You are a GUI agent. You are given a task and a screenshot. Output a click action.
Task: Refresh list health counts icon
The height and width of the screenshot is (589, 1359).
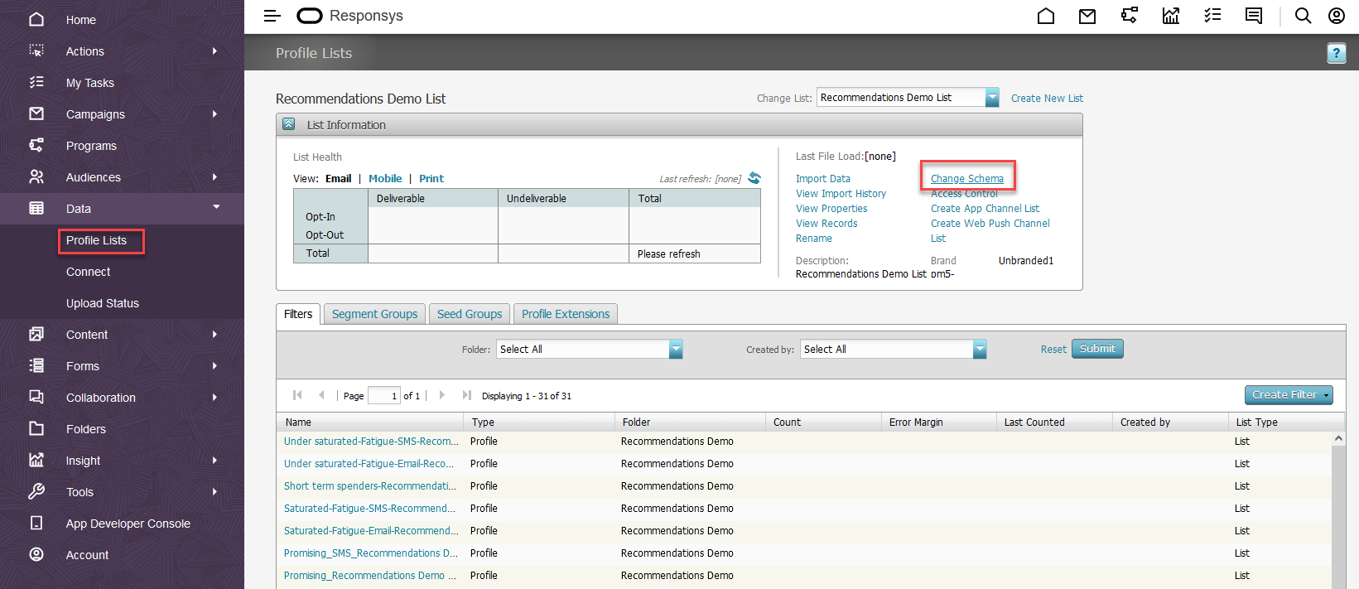coord(754,178)
